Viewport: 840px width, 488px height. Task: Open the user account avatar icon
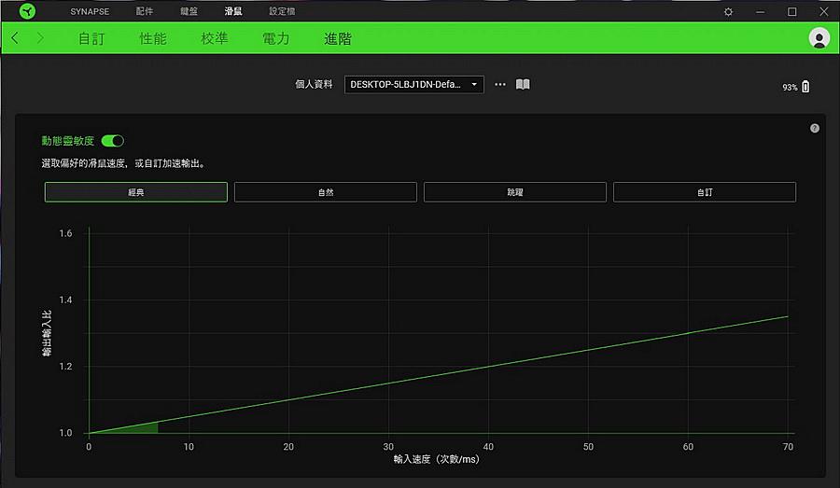coord(819,38)
